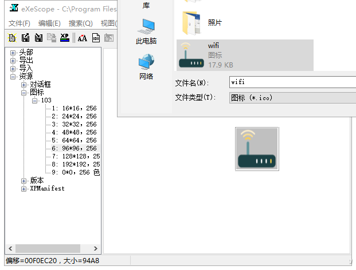The width and height of the screenshot is (356, 270).
Task: Open the 视图 menu
Action: (109, 23)
